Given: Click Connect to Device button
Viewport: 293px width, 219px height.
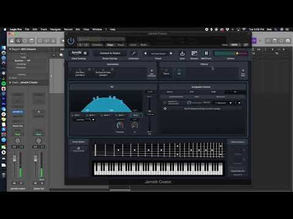Looking at the screenshot, I should [x=110, y=53].
